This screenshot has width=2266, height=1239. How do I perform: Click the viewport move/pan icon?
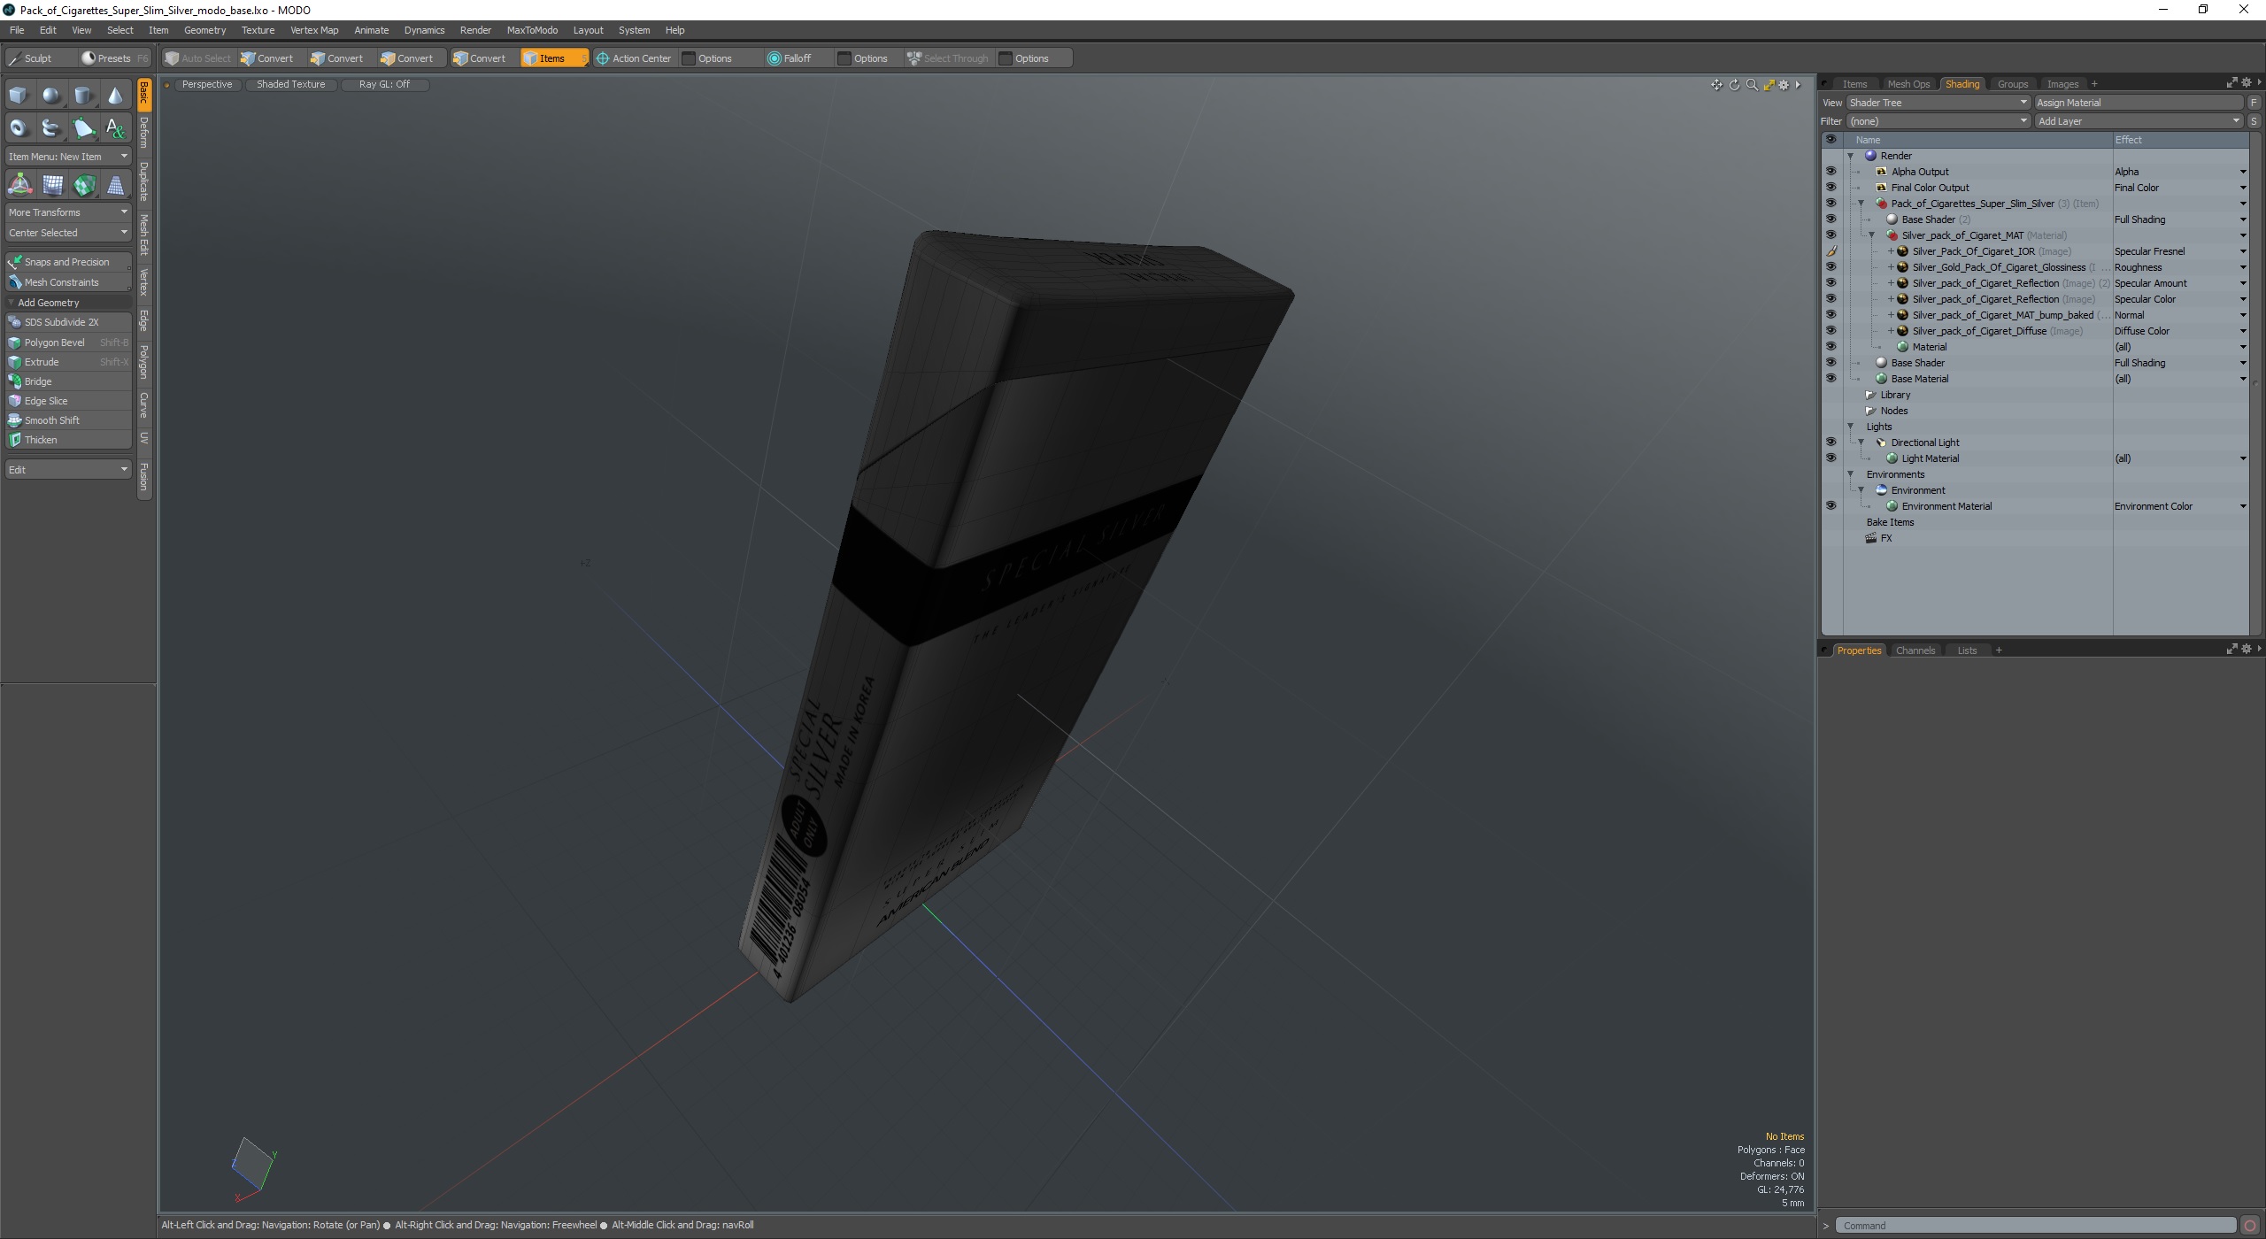pyautogui.click(x=1716, y=85)
